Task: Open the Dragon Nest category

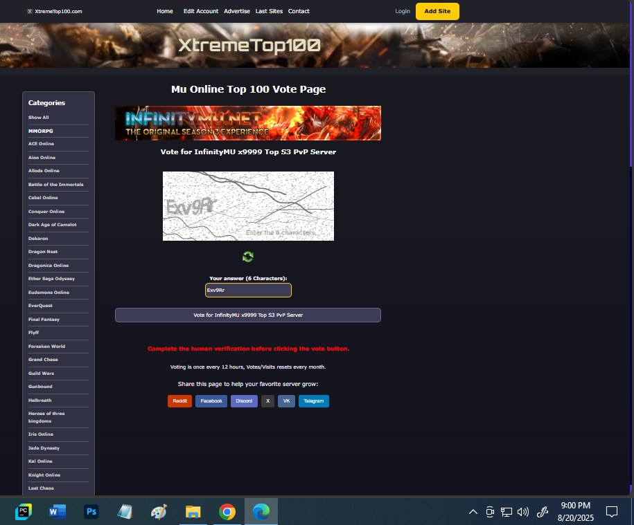Action: point(43,252)
